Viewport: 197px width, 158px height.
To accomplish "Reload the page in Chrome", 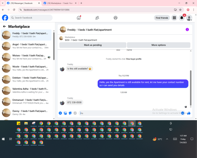I will (14, 10).
